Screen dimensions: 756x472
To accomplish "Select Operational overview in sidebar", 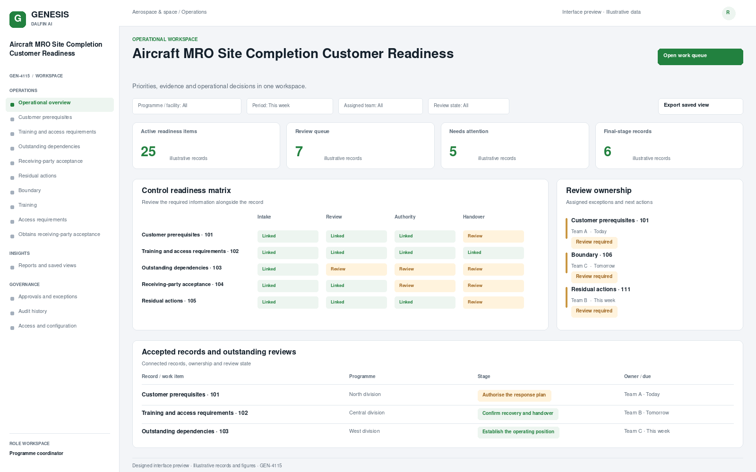I will tap(60, 104).
